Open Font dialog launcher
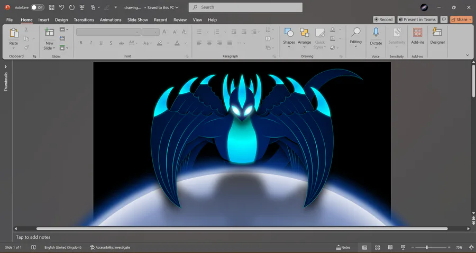Image resolution: width=476 pixels, height=253 pixels. click(187, 56)
